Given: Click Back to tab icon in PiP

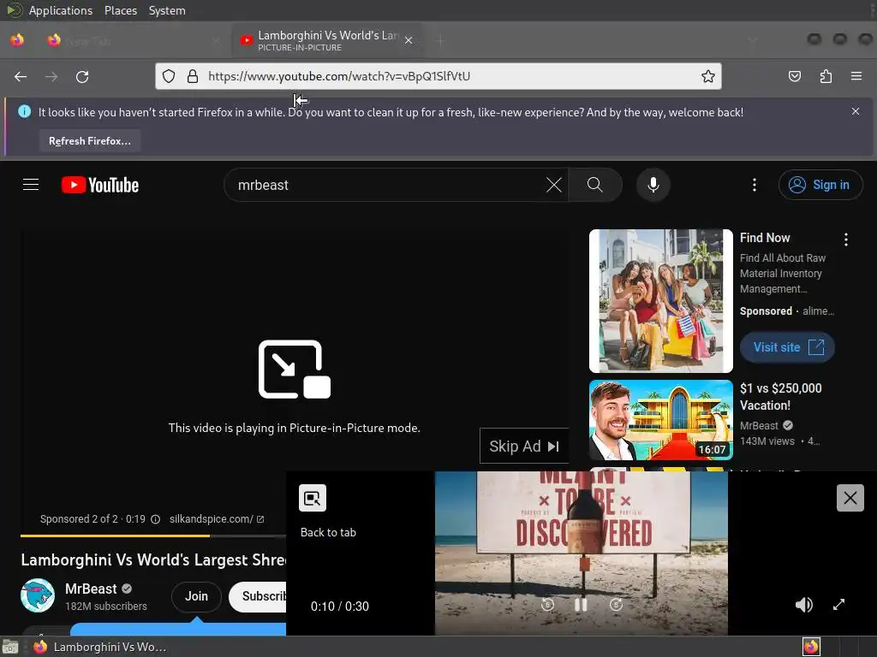Looking at the screenshot, I should (x=312, y=498).
